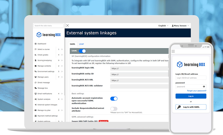Expand the Manage users submenu
The width and height of the screenshot is (223, 135).
click(x=62, y=77)
